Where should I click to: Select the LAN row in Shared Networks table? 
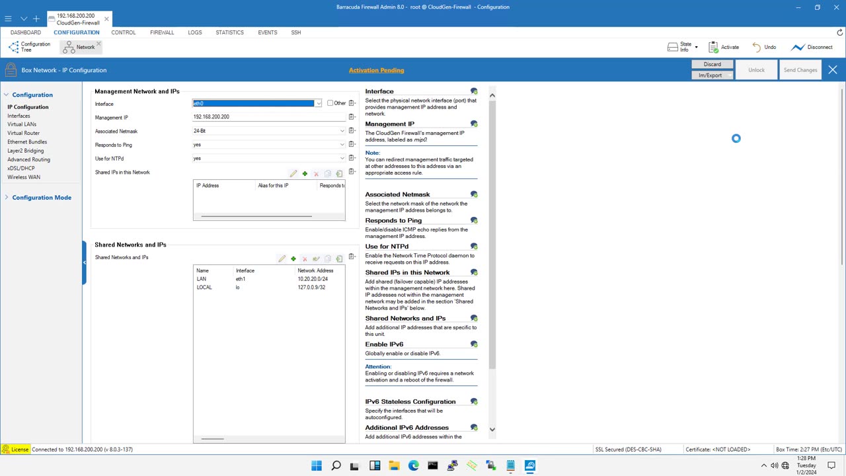pos(269,279)
